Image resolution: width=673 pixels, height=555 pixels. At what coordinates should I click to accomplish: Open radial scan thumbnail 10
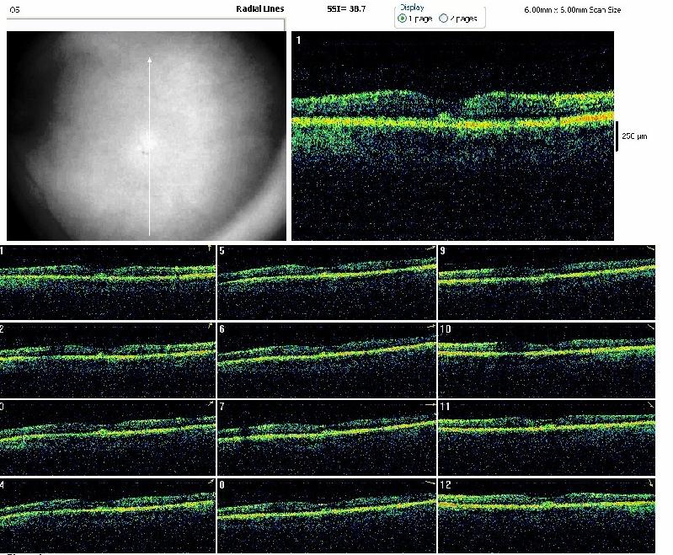click(x=546, y=358)
